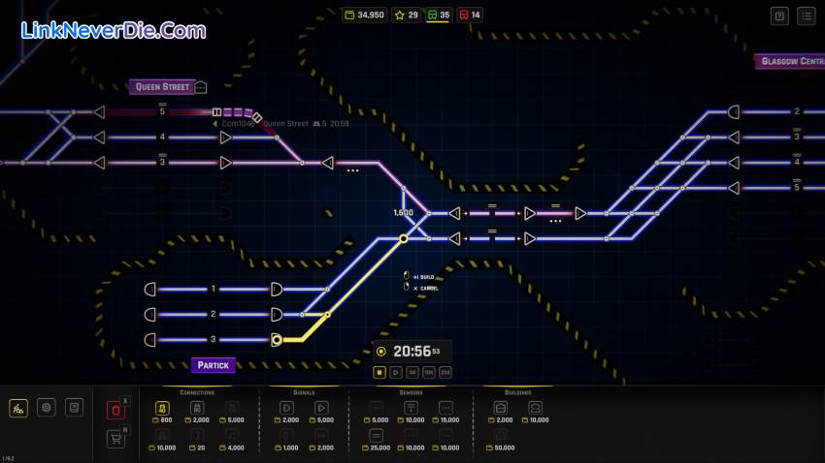This screenshot has height=463, width=825.
Task: Open the money balance 34,950 indicator
Action: tap(364, 15)
